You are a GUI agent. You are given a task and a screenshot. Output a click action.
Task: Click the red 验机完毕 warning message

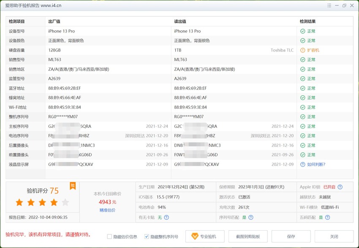point(48,235)
